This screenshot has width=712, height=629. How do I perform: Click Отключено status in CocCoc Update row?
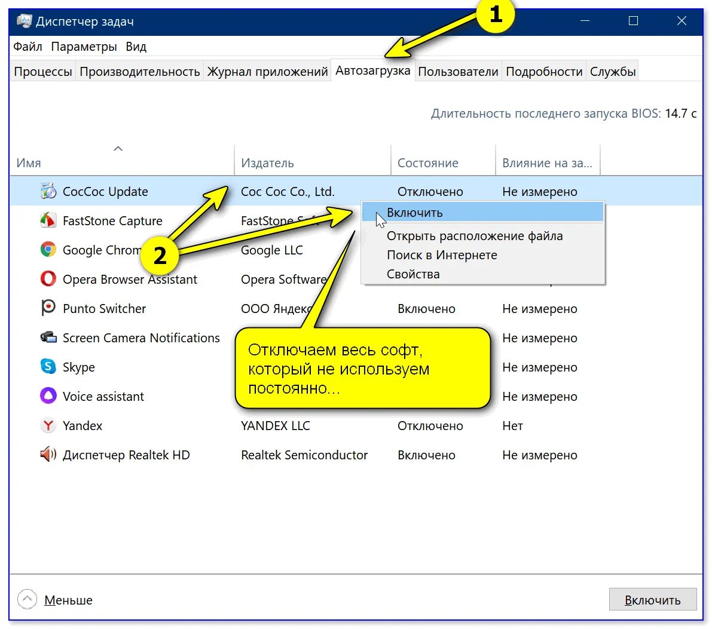point(430,192)
